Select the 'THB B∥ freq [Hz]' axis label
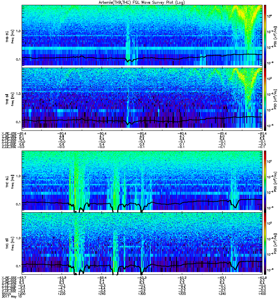This screenshot has height=299, width=280. tap(10, 99)
